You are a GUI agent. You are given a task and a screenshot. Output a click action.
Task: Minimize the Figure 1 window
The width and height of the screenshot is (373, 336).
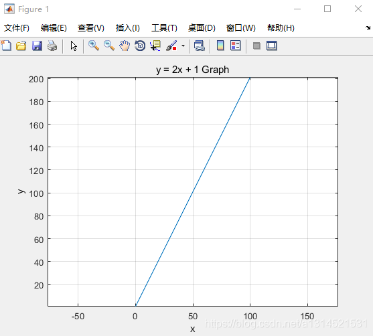(x=297, y=9)
